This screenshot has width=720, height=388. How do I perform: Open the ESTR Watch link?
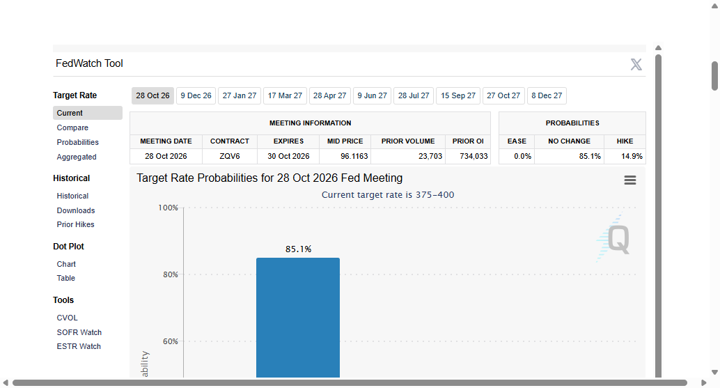point(79,347)
